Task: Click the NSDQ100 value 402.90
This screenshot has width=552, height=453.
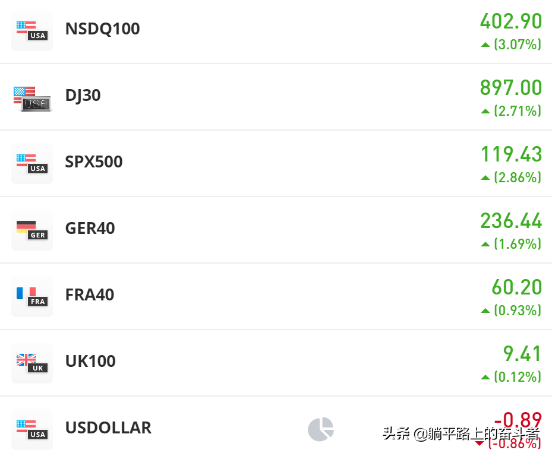Action: (511, 22)
